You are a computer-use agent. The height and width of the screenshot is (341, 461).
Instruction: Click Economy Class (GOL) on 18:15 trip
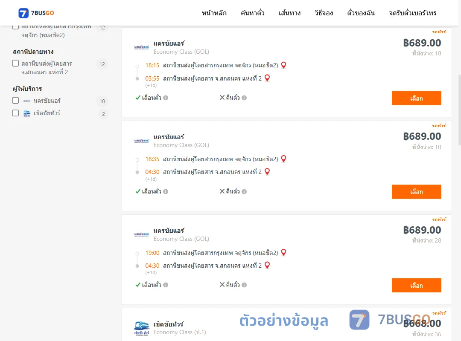click(x=181, y=52)
